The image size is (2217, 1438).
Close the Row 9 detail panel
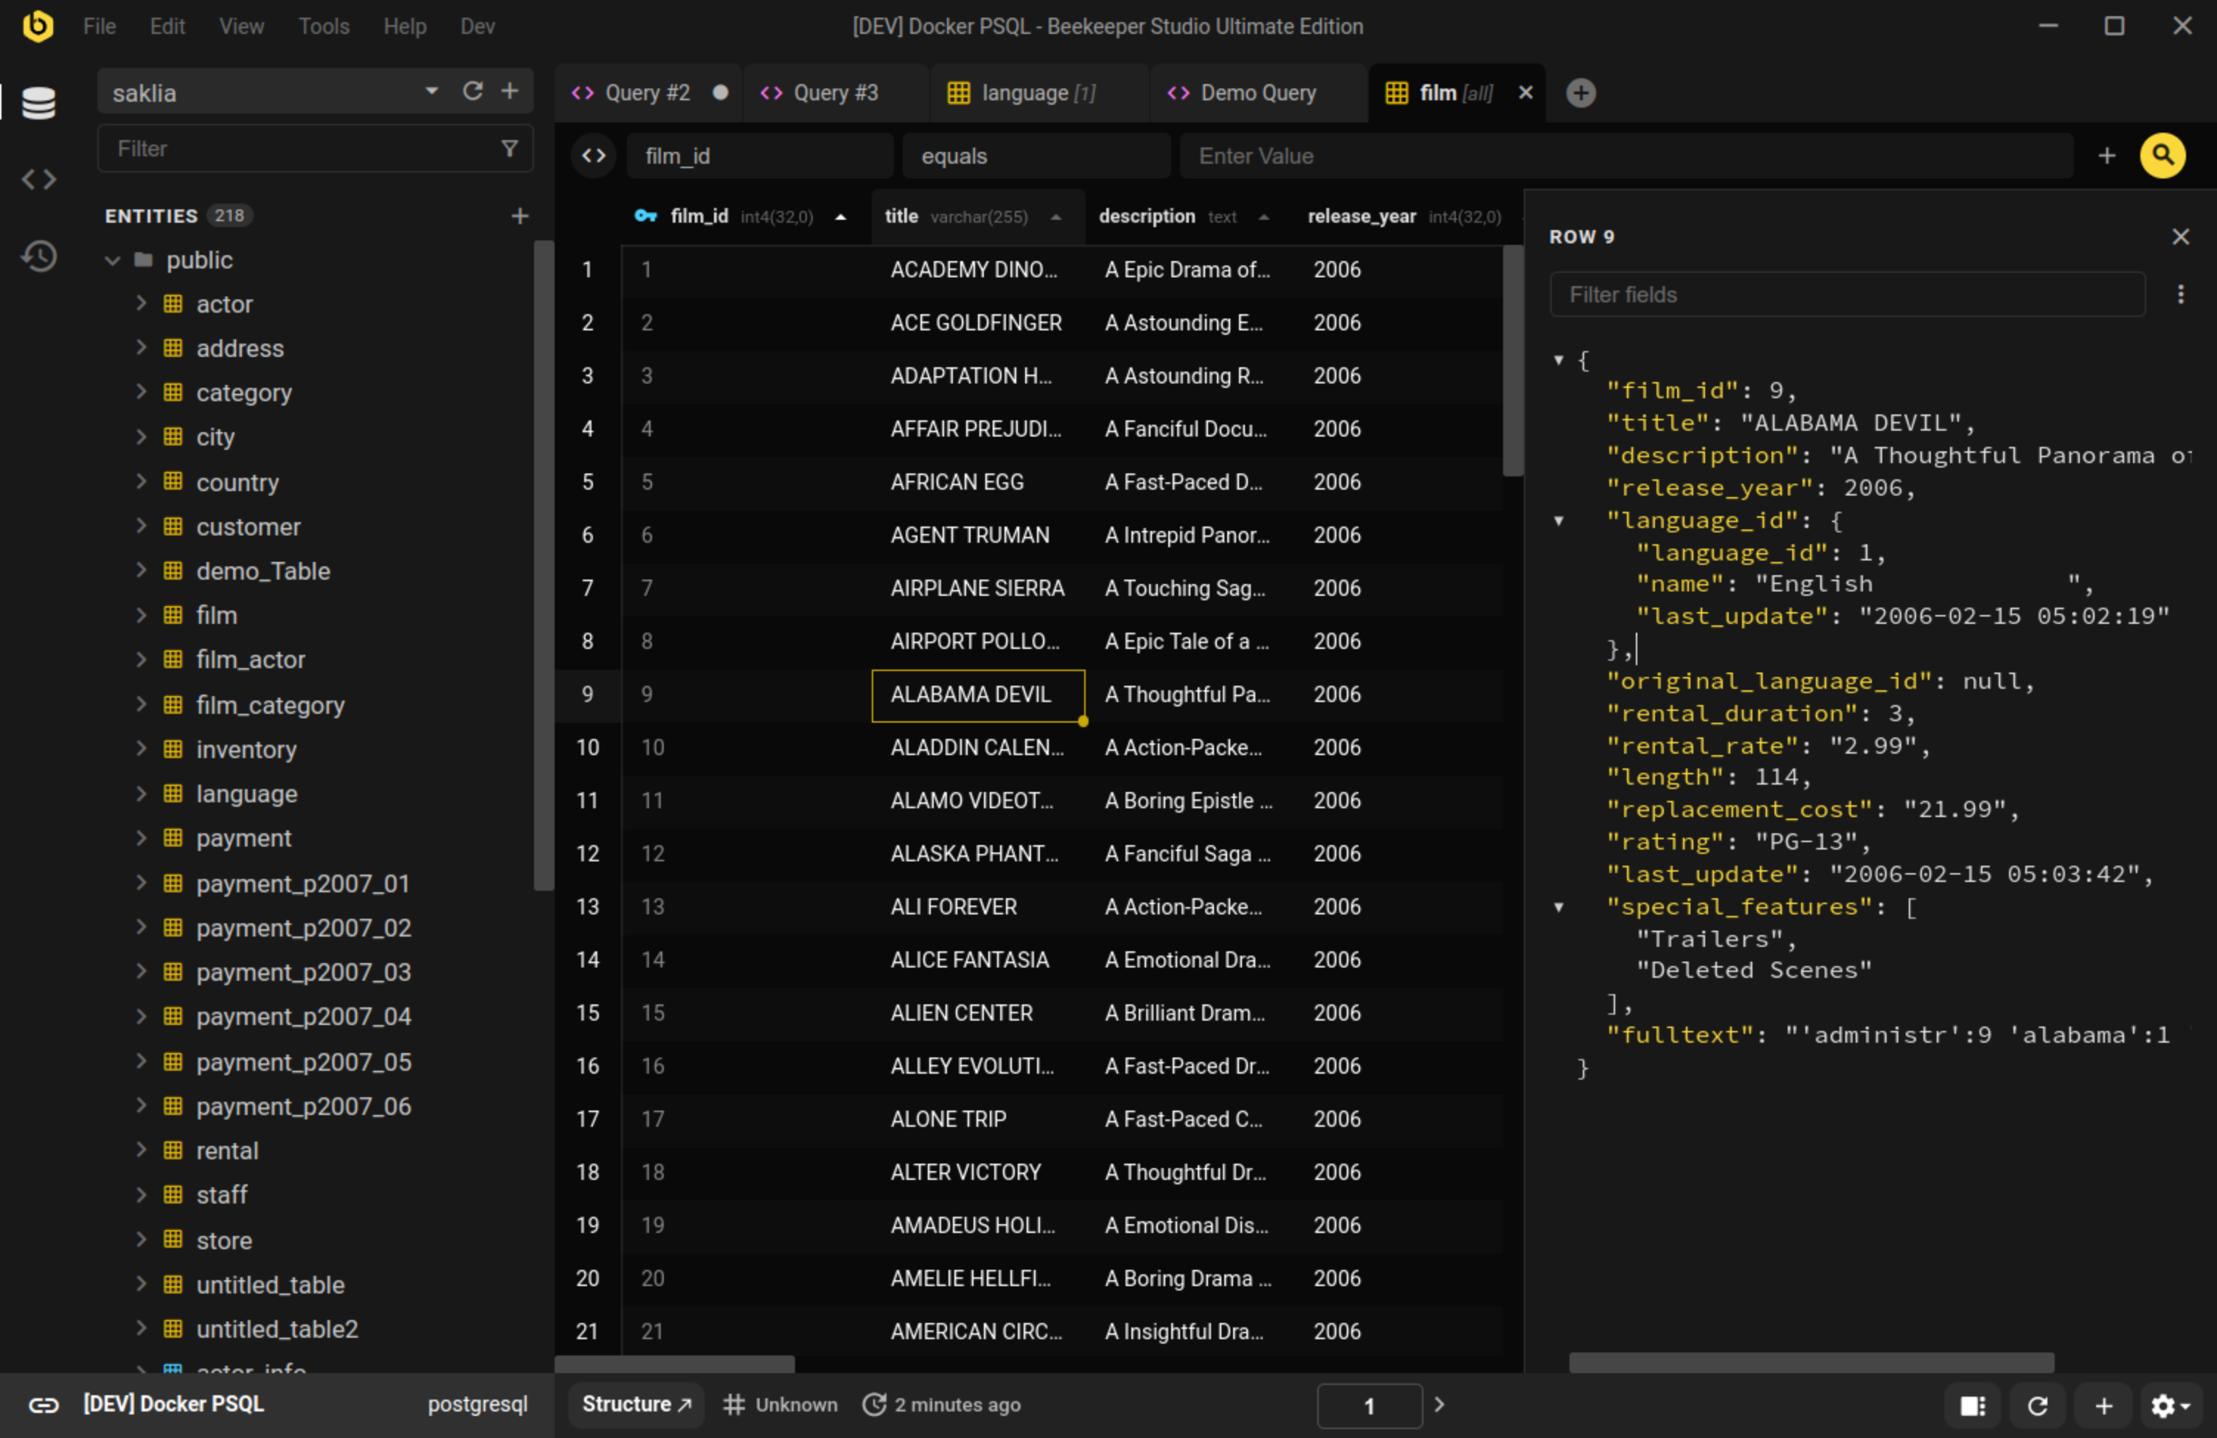tap(2181, 237)
